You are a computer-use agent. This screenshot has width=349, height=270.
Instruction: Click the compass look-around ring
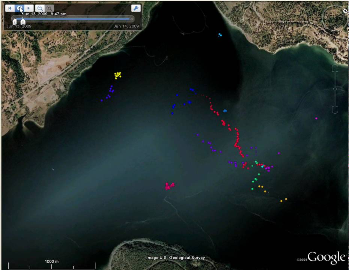pyautogui.click(x=334, y=18)
